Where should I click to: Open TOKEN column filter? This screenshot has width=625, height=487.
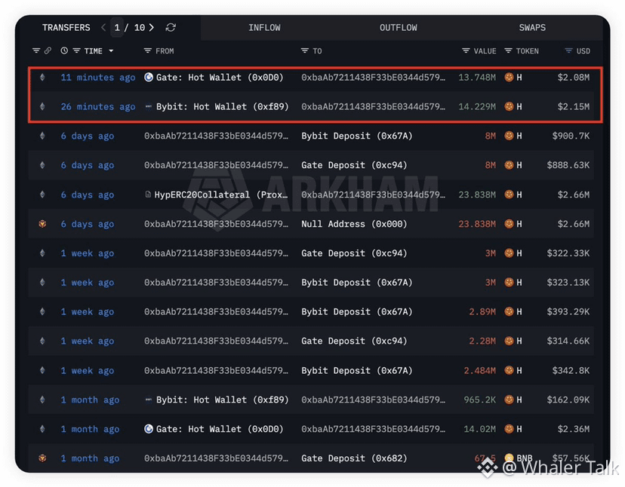click(508, 51)
